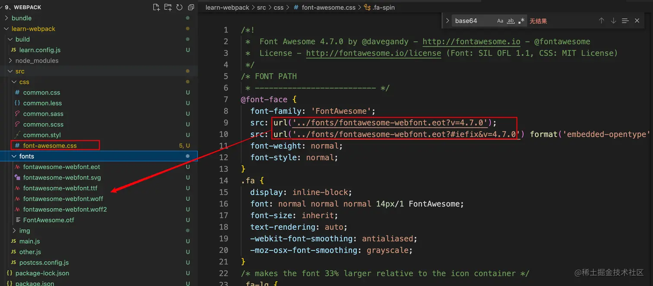Open learn.config.js file

(40, 50)
